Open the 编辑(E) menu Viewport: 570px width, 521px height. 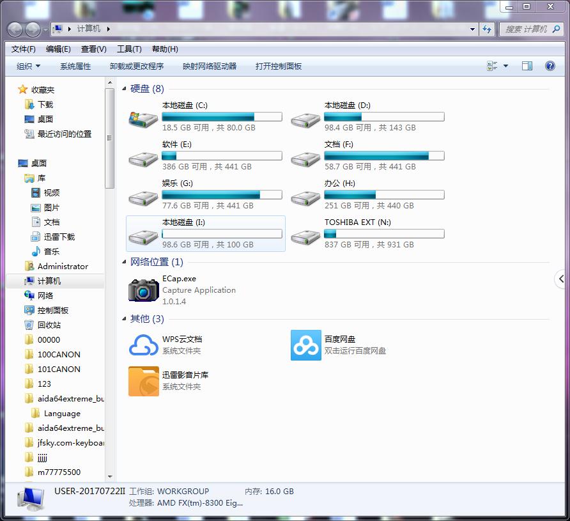(58, 49)
